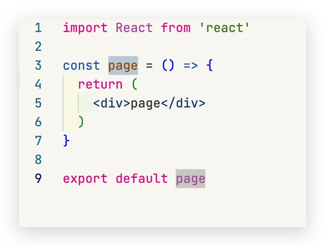
Task: Click the empty parentheses '()' on line 3
Action: [168, 66]
